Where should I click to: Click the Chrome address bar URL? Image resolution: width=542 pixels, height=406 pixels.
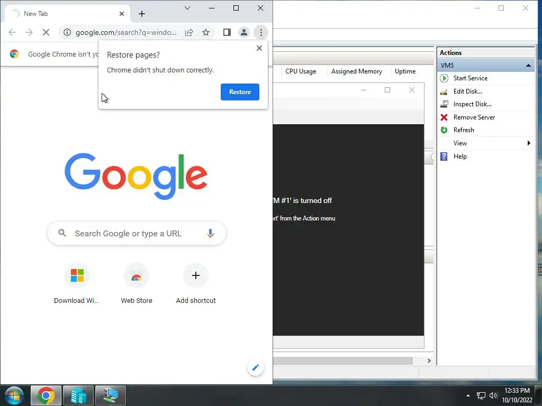point(126,32)
